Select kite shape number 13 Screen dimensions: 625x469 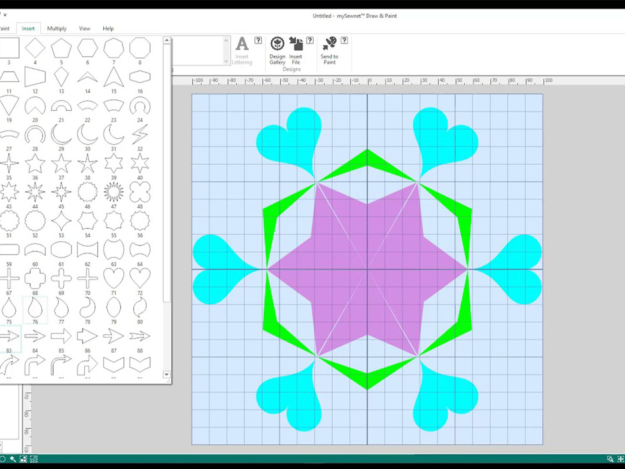tap(61, 77)
